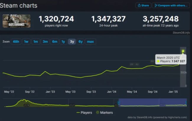Select the 1m zoom range
The height and width of the screenshot is (121, 192).
(35, 41)
